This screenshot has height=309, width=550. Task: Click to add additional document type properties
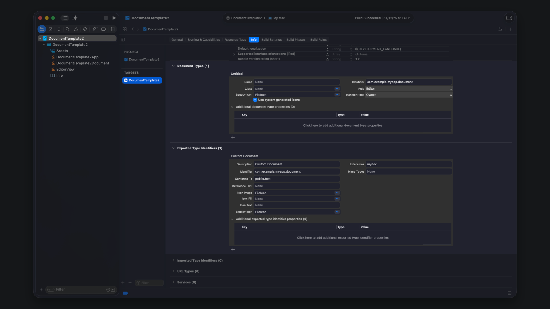click(343, 126)
